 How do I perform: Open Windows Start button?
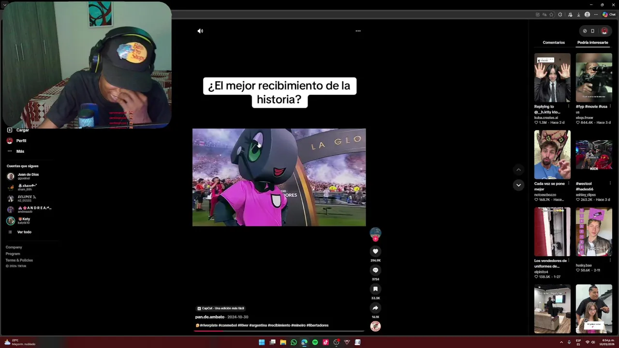tap(262, 342)
